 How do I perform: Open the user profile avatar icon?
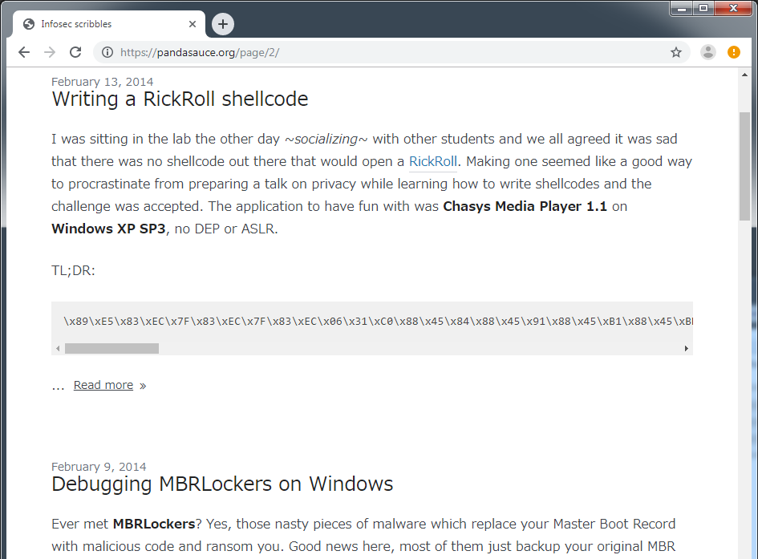[707, 52]
